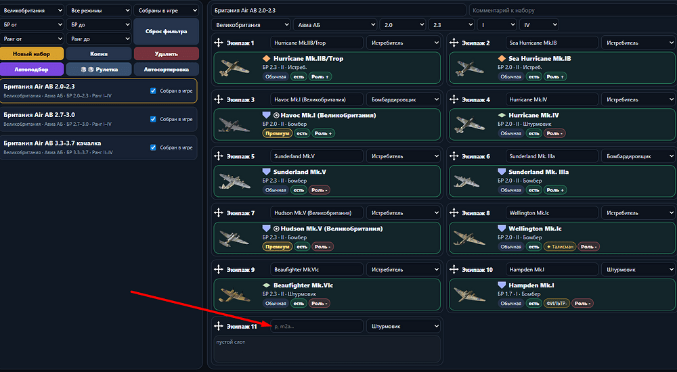Click the preset name field 'Британия Air AB 2.0-2.3'
This screenshot has height=372, width=677.
(x=338, y=10)
